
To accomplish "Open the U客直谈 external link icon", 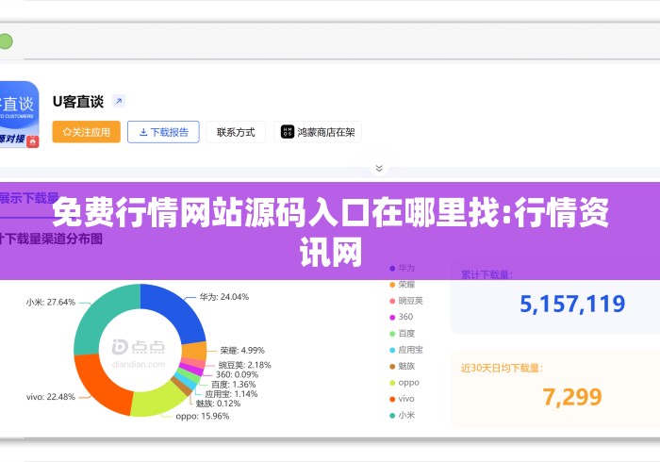I will 119,101.
